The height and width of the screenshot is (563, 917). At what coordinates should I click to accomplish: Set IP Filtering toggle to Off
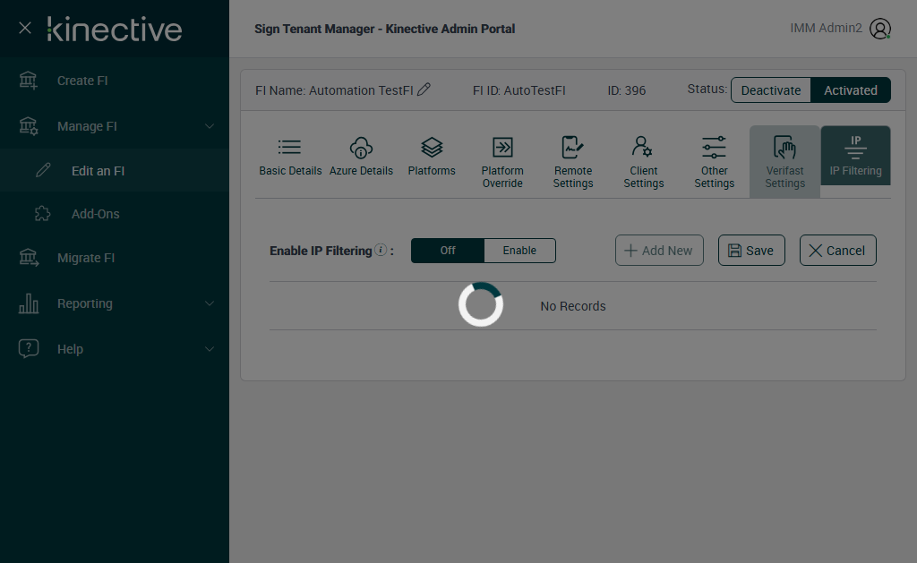448,251
